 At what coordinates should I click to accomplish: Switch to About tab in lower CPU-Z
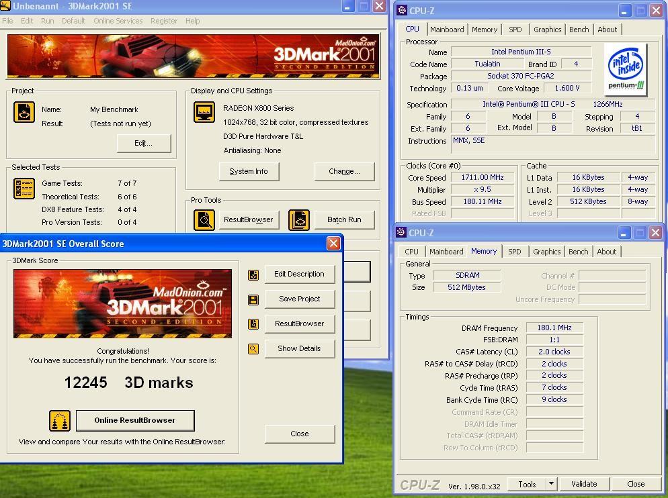[607, 252]
